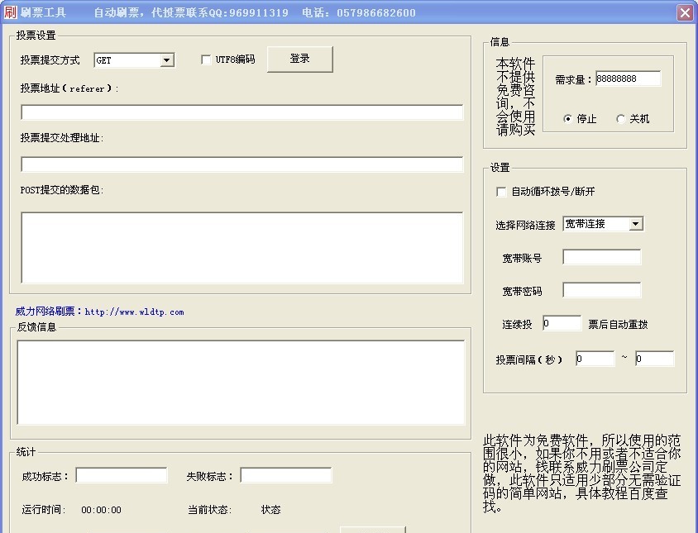The width and height of the screenshot is (698, 533).
Task: Select the 停止 radio button
Action: 567,119
